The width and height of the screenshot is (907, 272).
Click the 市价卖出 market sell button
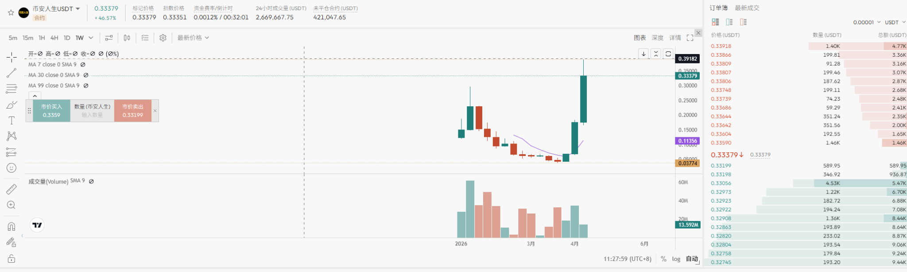[133, 111]
